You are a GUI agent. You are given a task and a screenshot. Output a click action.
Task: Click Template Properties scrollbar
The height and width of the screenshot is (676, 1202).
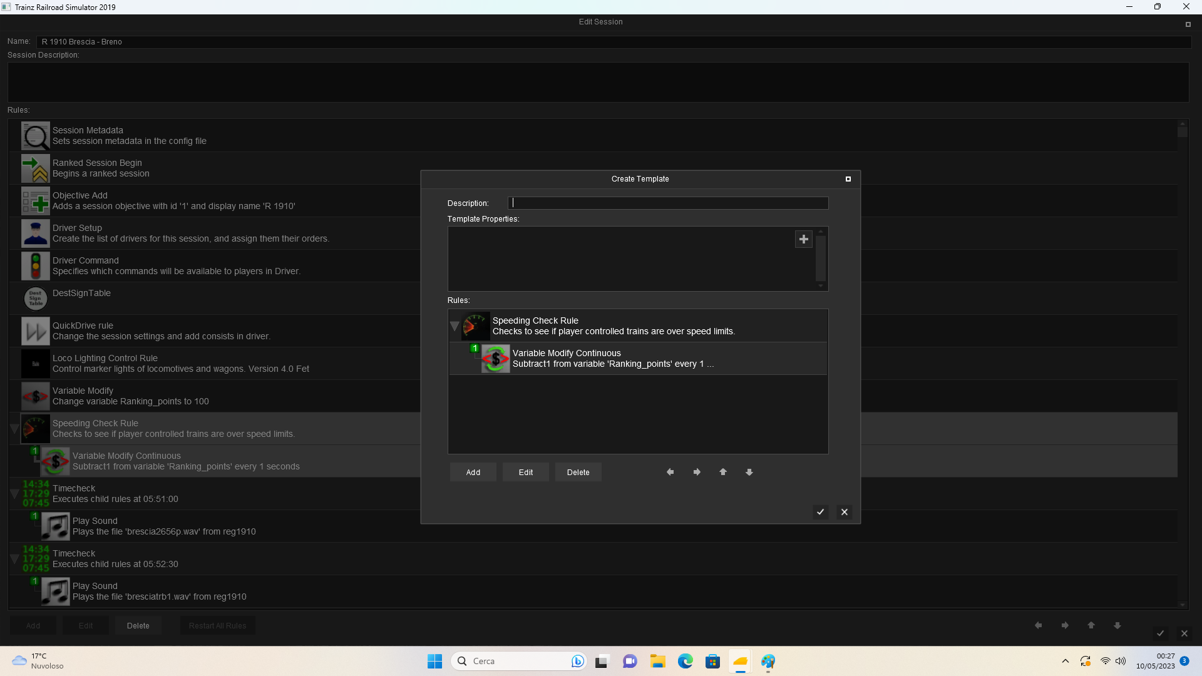pyautogui.click(x=821, y=259)
